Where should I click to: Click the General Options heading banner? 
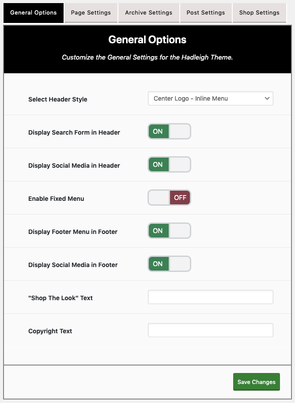[147, 49]
